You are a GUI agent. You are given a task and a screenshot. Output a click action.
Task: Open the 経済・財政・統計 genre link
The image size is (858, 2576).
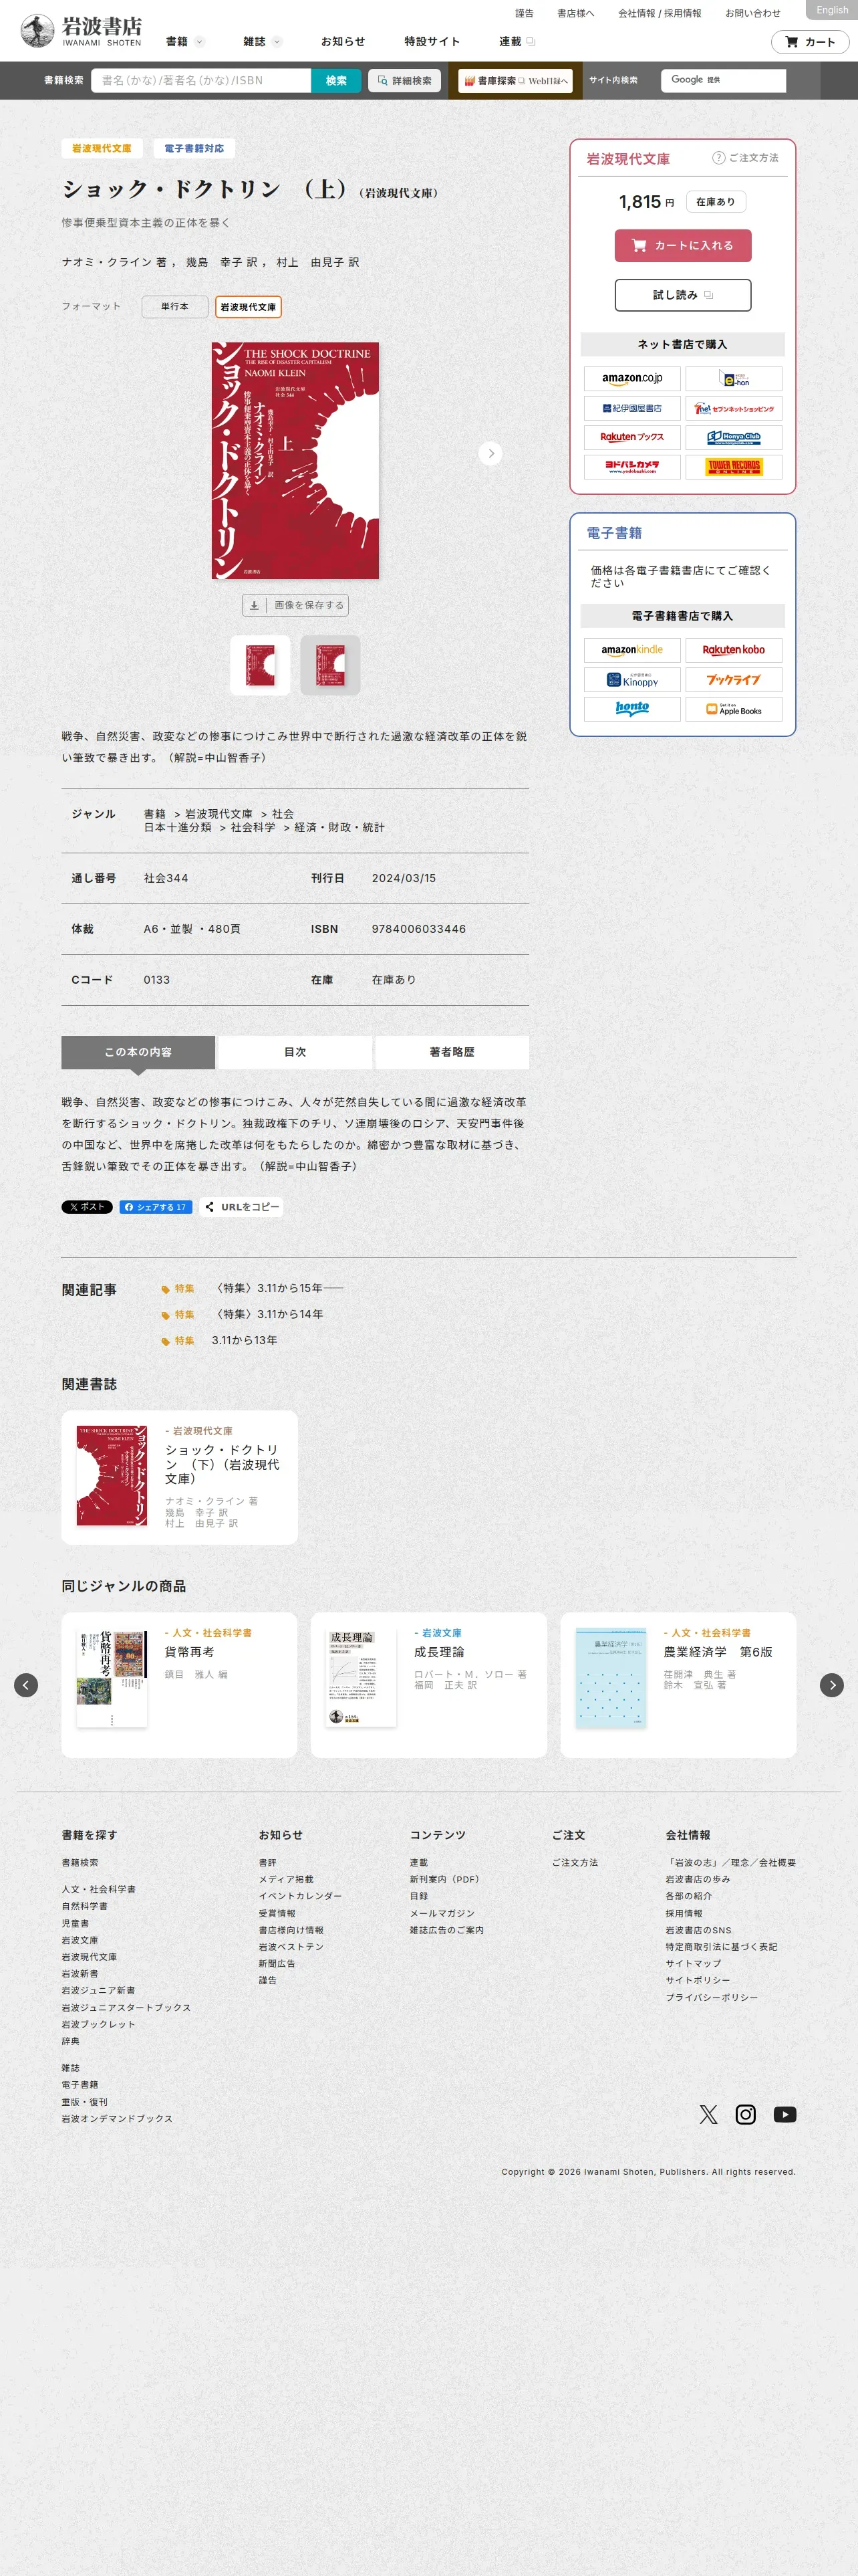click(x=339, y=827)
